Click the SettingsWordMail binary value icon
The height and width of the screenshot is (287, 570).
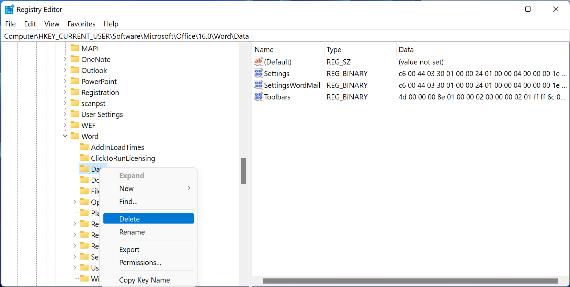pyautogui.click(x=259, y=85)
